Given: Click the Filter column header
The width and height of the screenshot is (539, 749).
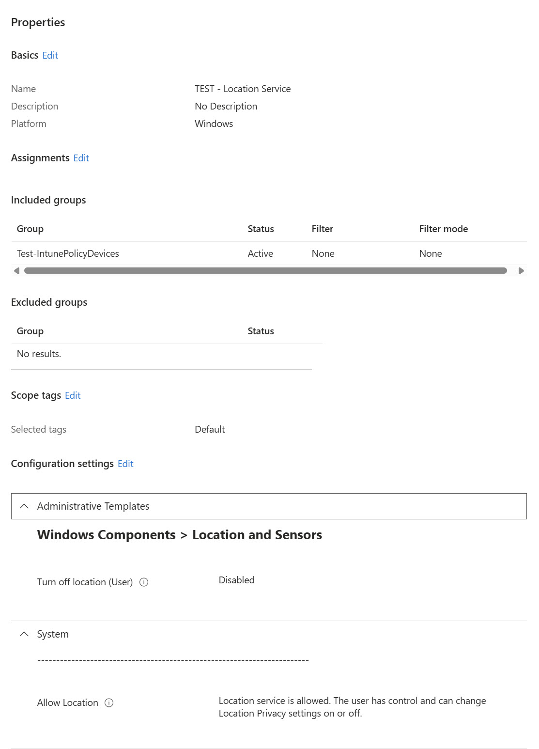Looking at the screenshot, I should coord(323,229).
